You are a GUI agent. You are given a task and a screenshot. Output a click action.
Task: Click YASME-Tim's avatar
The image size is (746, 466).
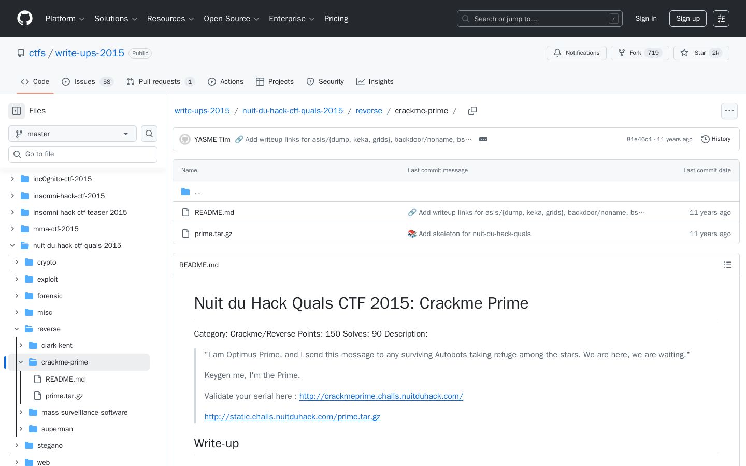185,139
